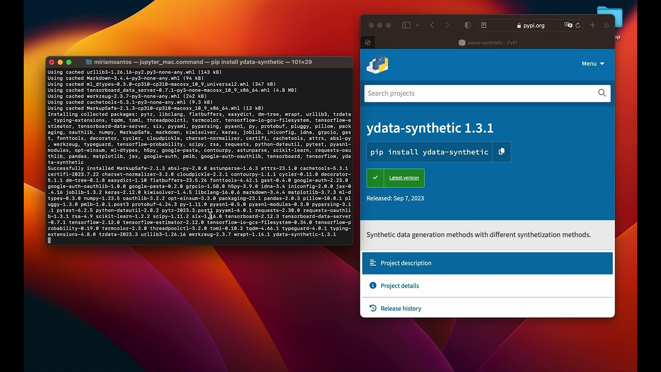Image resolution: width=661 pixels, height=372 pixels.
Task: Open the PyPI Menu dropdown
Action: [593, 64]
